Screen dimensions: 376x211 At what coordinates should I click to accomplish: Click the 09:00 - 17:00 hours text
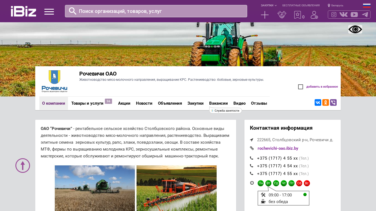[280, 195]
